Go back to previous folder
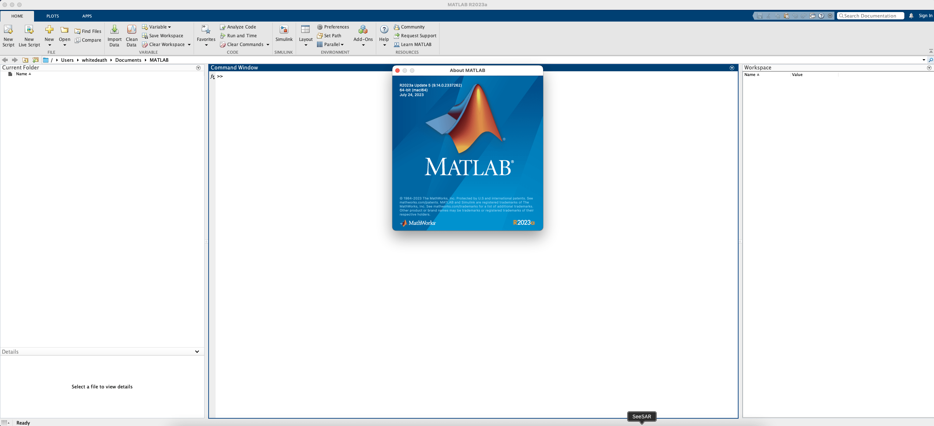The width and height of the screenshot is (934, 426). click(5, 60)
